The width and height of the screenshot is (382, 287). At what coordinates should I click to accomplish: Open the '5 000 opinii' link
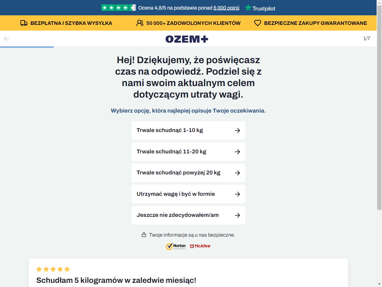pos(226,8)
